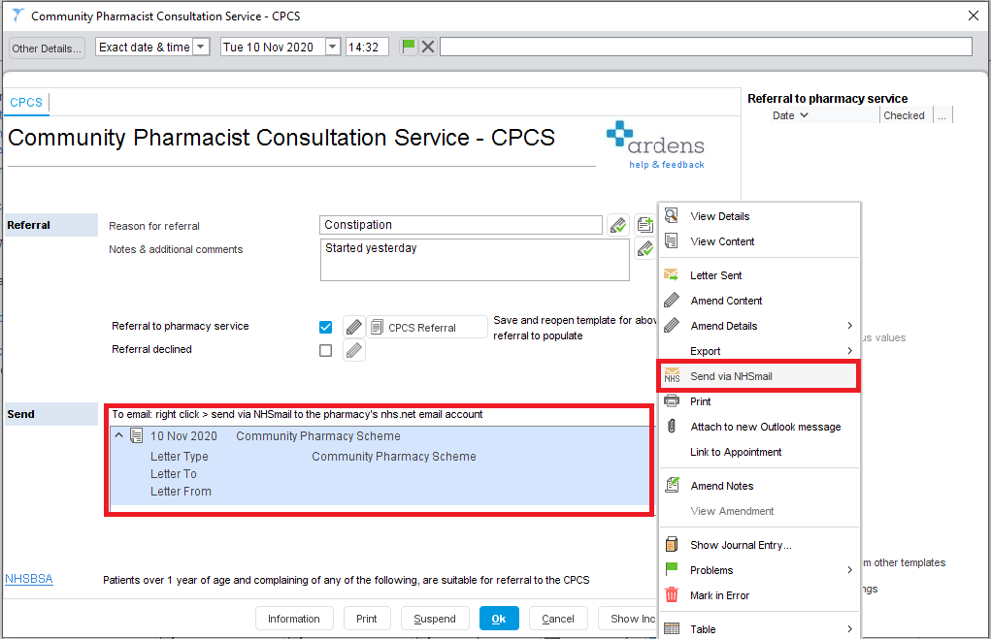Viewport: 991px width, 639px height.
Task: Click the Letter To row
Action: click(380, 473)
